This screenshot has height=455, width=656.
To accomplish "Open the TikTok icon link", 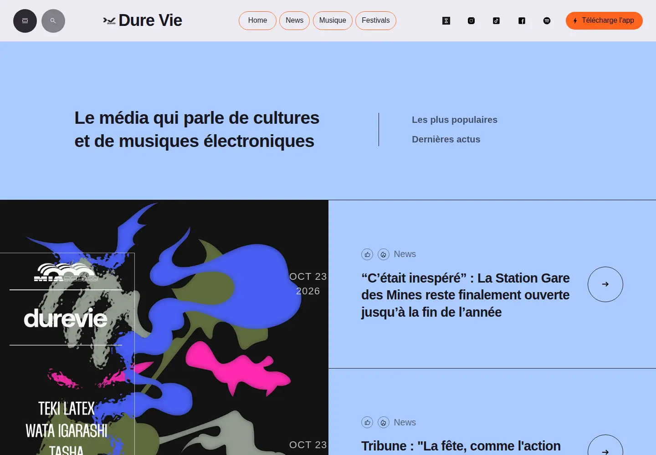I will tap(497, 20).
